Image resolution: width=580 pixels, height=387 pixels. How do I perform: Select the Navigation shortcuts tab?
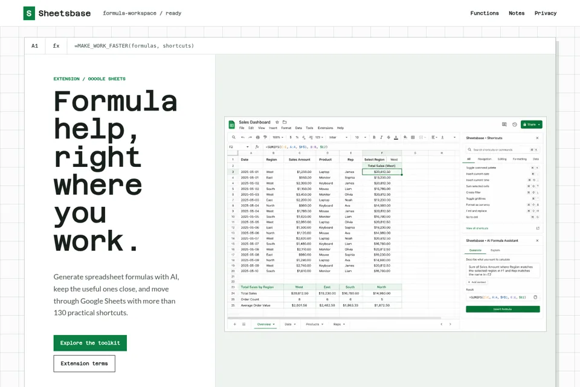tap(484, 159)
